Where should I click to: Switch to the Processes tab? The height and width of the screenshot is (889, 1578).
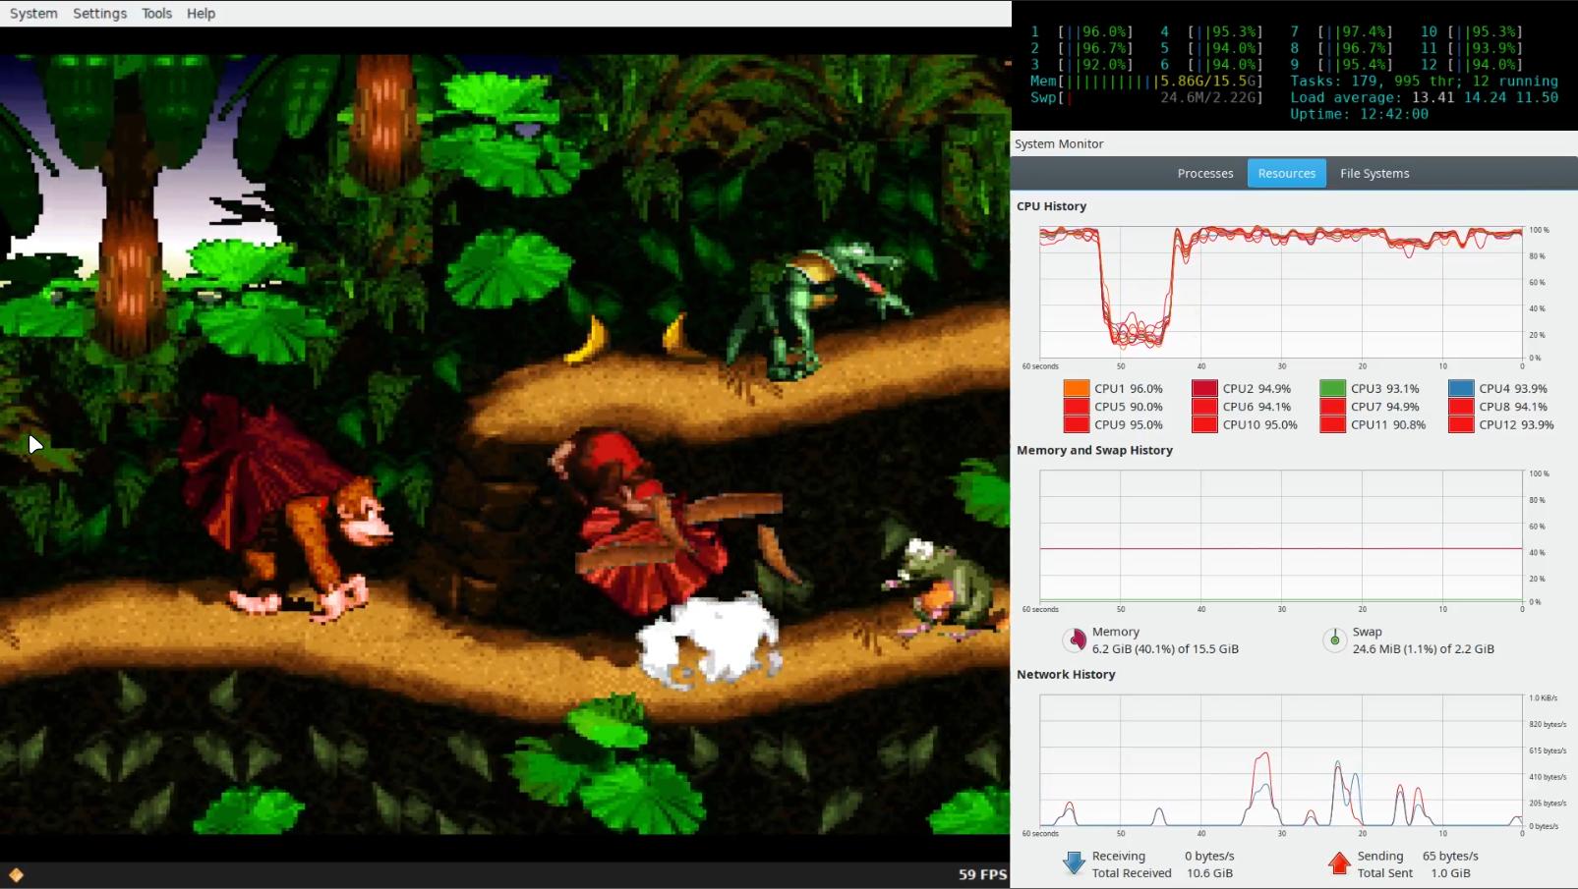[1205, 173]
